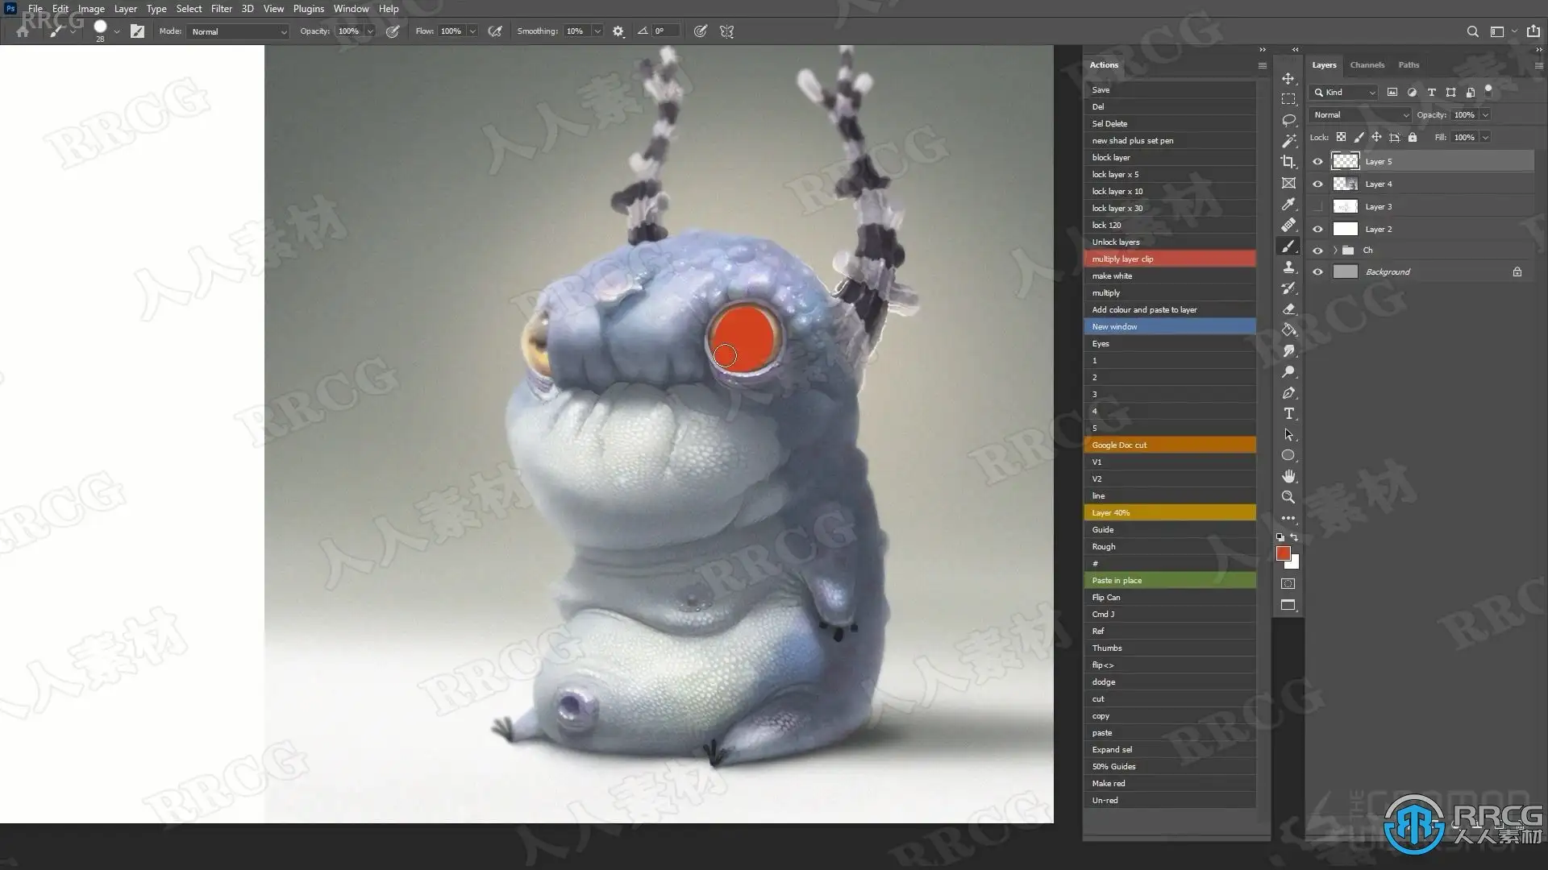1548x870 pixels.
Task: Select the Zoom tool
Action: pyautogui.click(x=1288, y=497)
